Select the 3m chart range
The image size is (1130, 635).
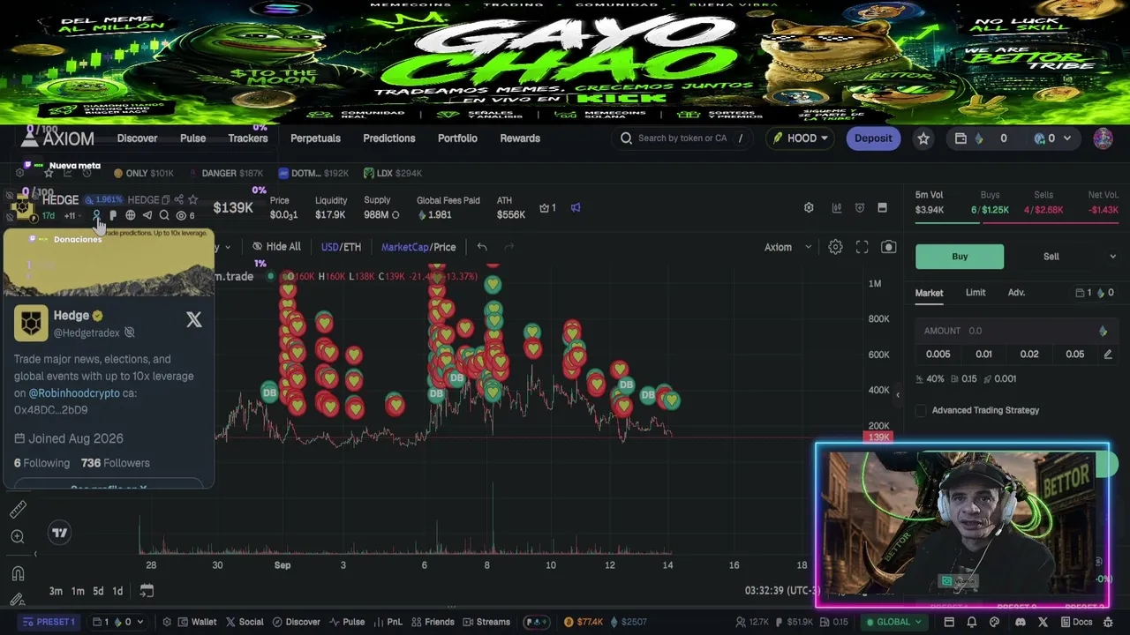56,591
